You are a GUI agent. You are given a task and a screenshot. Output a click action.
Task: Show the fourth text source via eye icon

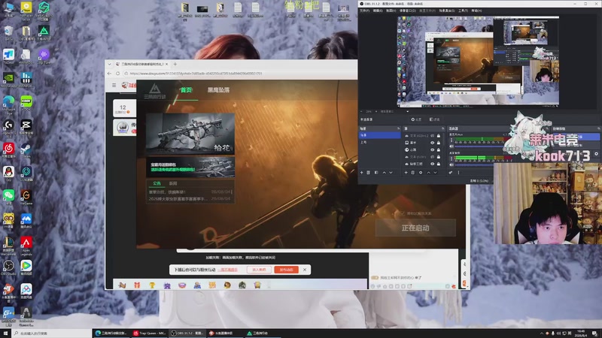[x=432, y=157]
